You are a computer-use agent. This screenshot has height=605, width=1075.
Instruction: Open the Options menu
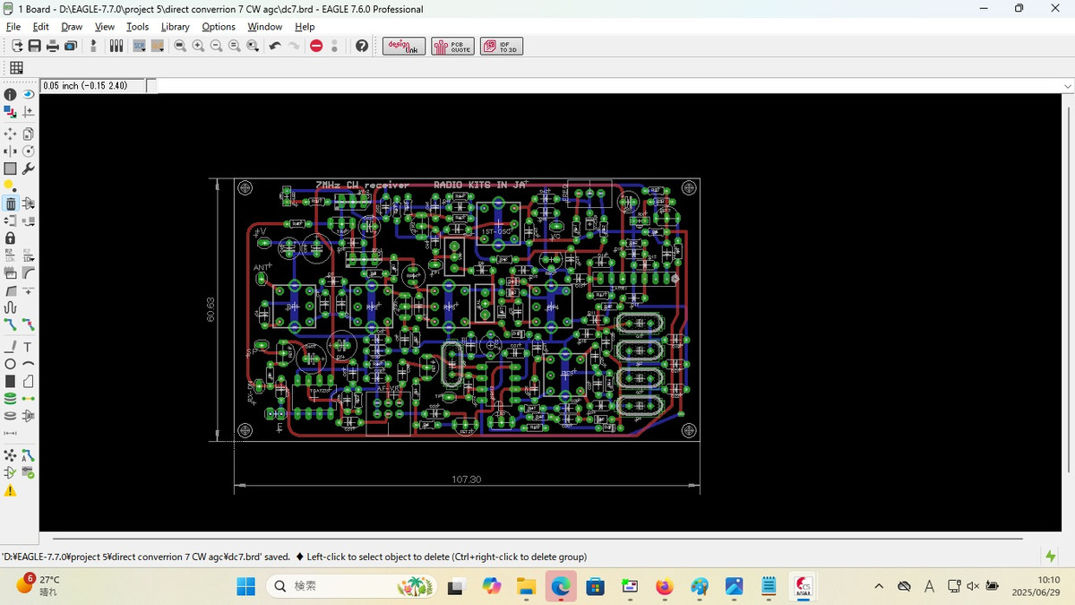[x=219, y=27]
